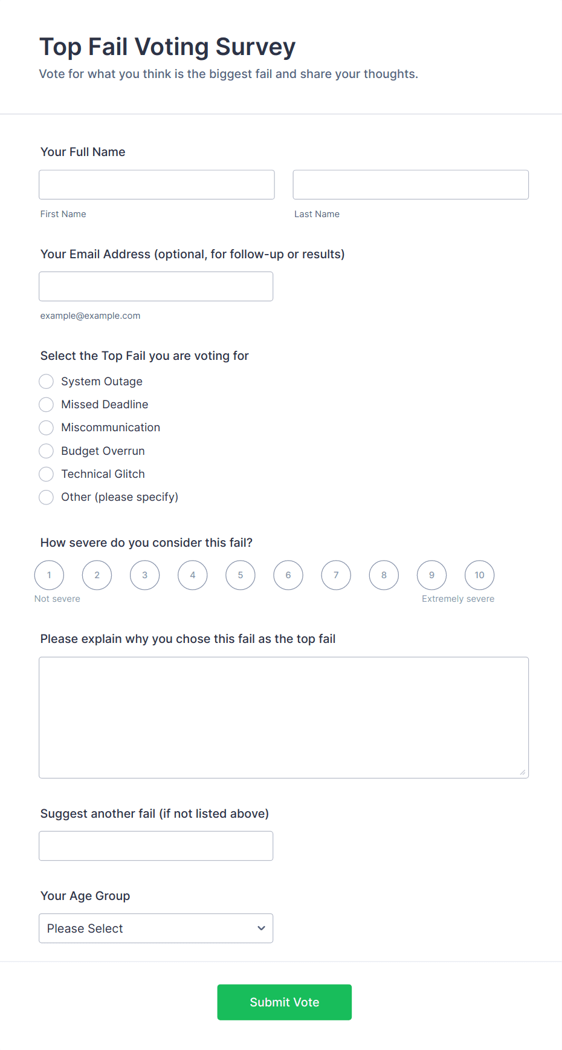This screenshot has height=1050, width=562.
Task: Pick severity level 7
Action: (336, 575)
